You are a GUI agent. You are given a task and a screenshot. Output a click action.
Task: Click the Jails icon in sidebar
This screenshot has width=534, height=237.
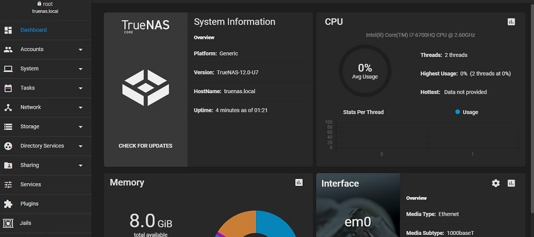click(x=8, y=223)
